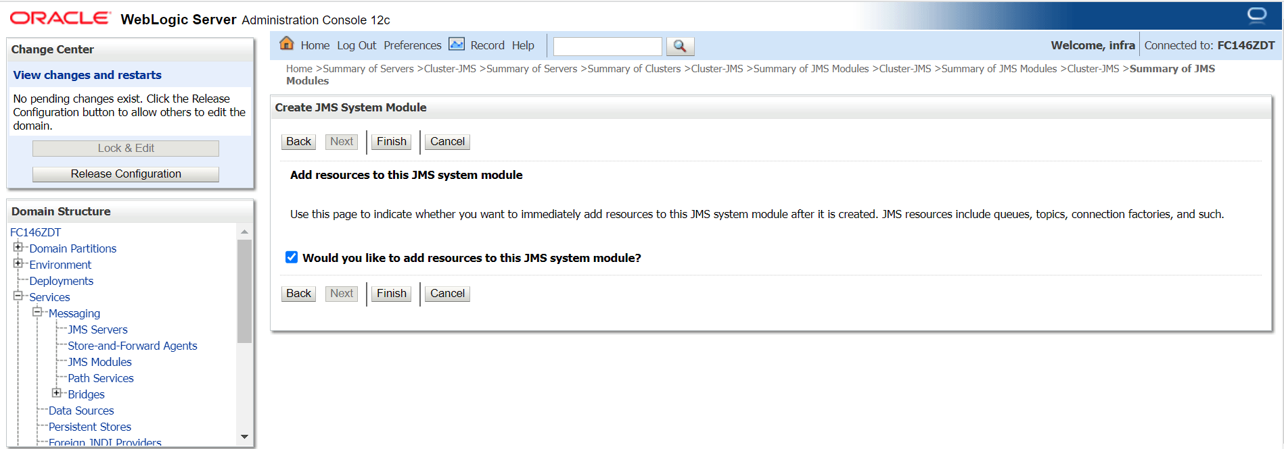Expand the Domain Partitions node
Image resolution: width=1284 pixels, height=449 pixels.
point(18,247)
